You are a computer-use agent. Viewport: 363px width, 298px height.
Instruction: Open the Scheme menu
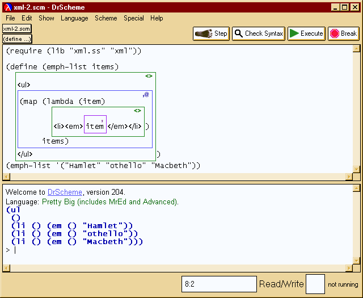click(106, 18)
